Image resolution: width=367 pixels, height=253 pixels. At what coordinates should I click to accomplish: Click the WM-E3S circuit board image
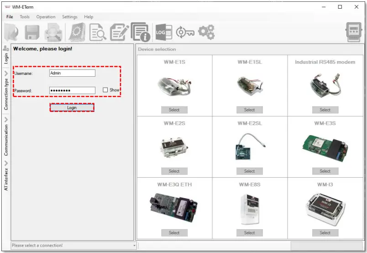pos(325,148)
